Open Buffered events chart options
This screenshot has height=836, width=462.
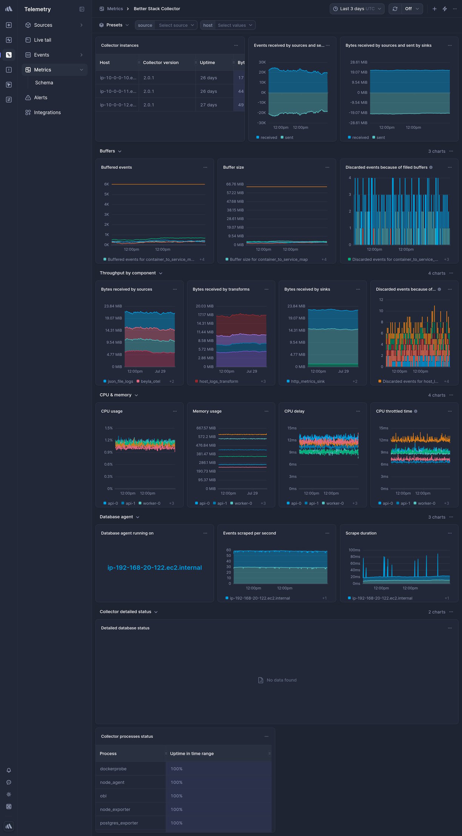(205, 168)
